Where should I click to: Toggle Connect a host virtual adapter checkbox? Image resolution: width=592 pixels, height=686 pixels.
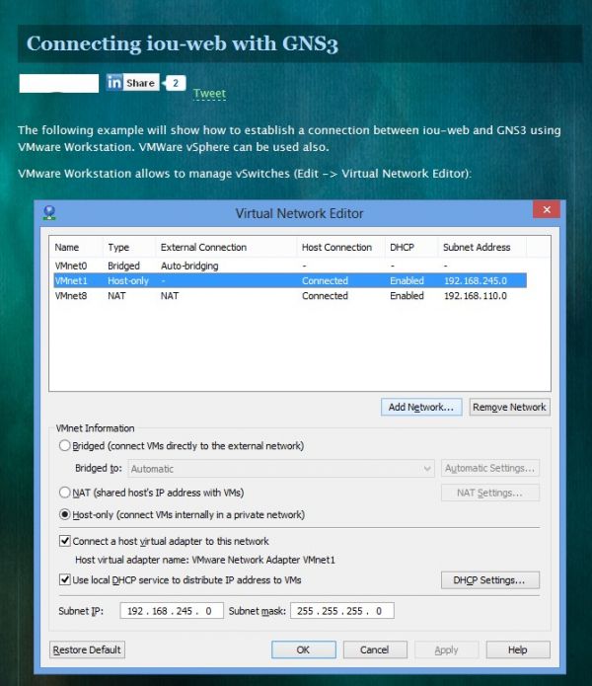pos(65,541)
